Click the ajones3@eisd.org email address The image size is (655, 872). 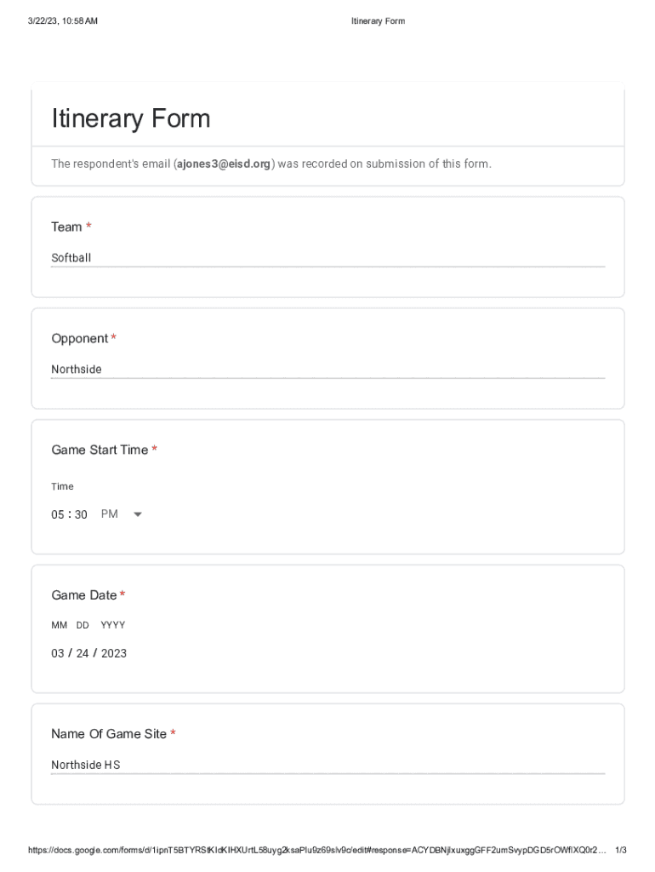point(224,163)
